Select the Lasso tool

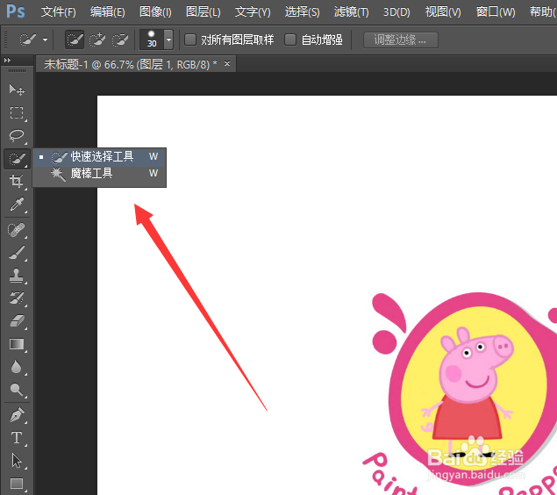[x=17, y=136]
